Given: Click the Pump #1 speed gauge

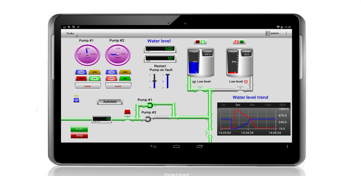Looking at the screenshot, I should [87, 55].
